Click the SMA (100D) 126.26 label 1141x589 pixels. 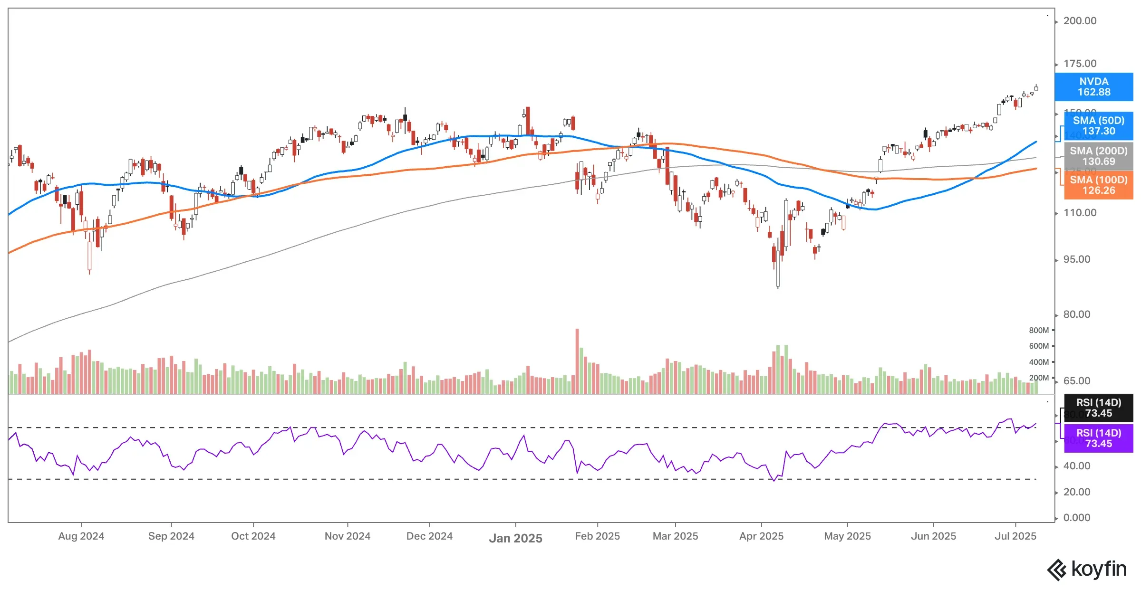(x=1098, y=185)
